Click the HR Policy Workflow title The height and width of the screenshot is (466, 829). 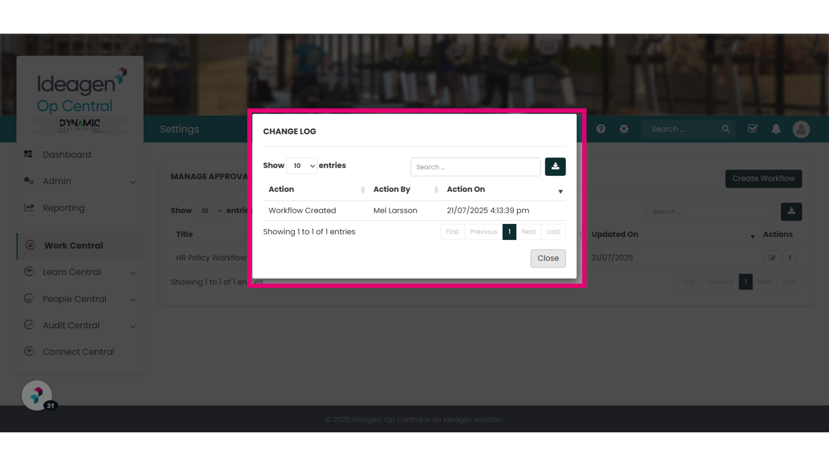[x=211, y=258]
